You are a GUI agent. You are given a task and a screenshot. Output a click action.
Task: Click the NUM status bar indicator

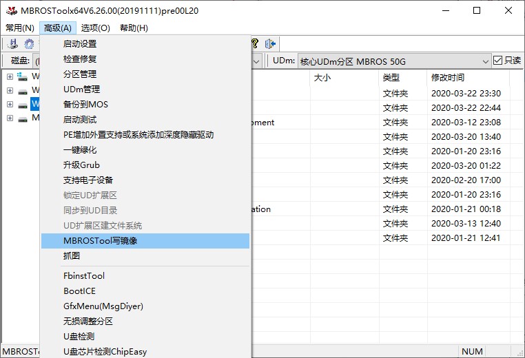[472, 351]
